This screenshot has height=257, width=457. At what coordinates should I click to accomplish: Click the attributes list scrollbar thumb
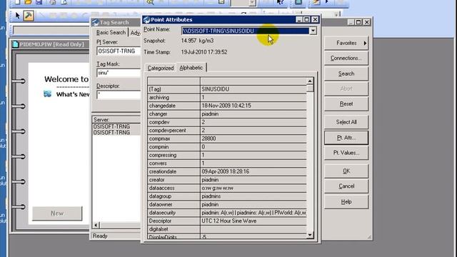[x=310, y=89]
